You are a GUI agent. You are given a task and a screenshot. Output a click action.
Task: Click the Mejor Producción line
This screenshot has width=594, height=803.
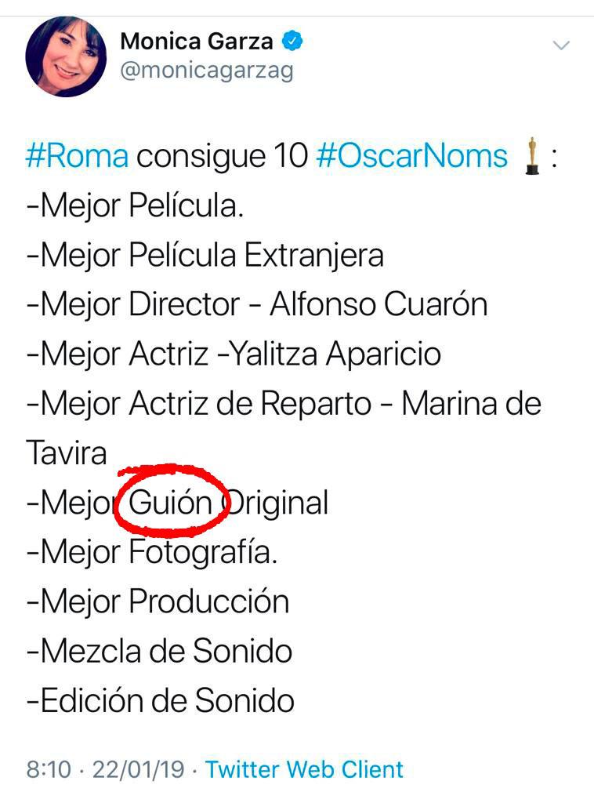coord(158,601)
